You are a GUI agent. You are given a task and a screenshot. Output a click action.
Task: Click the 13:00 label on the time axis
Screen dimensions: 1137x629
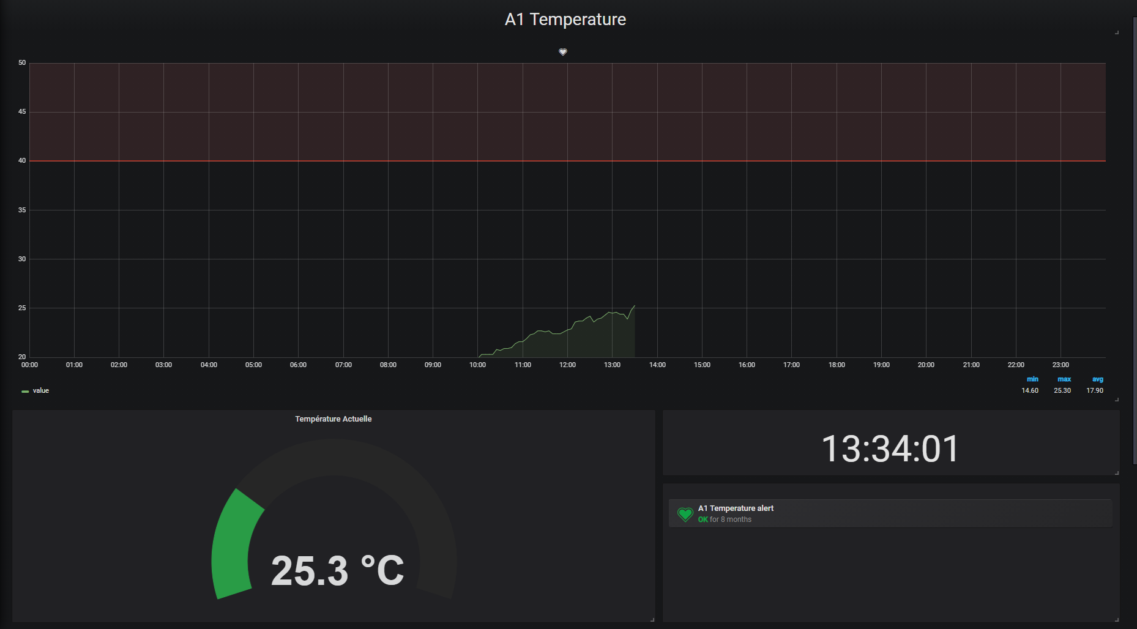pyautogui.click(x=612, y=365)
